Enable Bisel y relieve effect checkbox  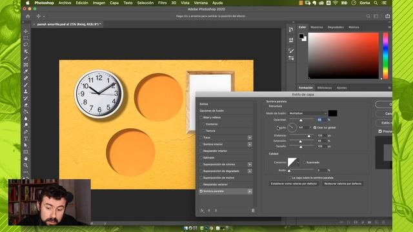pyautogui.click(x=201, y=117)
